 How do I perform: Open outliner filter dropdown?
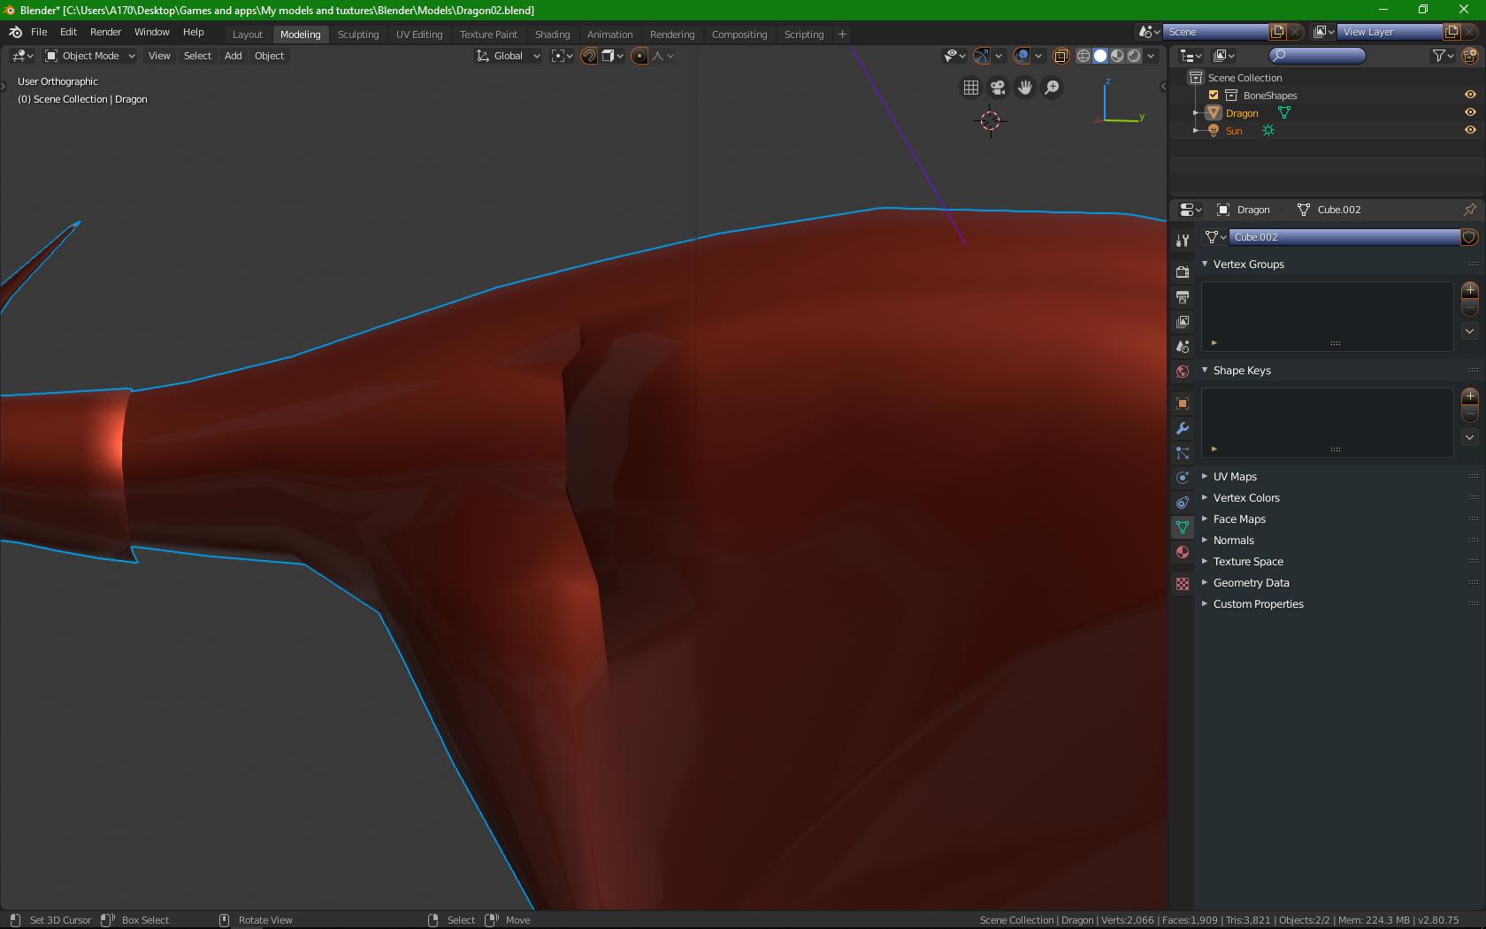[x=1443, y=56]
